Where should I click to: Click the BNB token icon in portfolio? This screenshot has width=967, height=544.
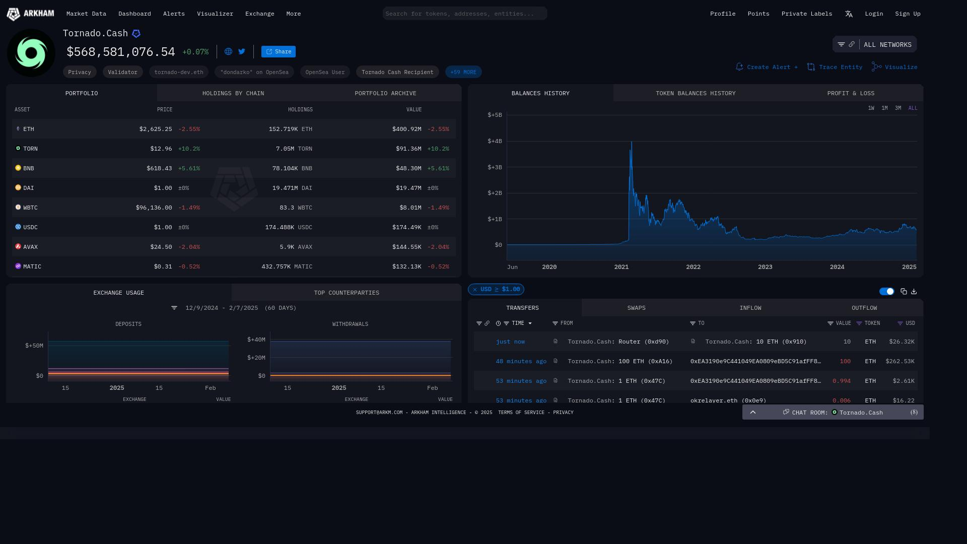(x=18, y=168)
